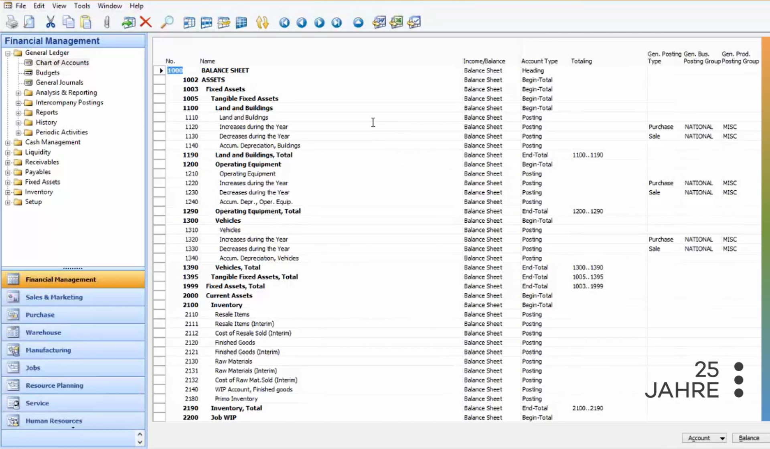Click the navigation pane scroll down arrow
The image size is (770, 449).
(140, 442)
